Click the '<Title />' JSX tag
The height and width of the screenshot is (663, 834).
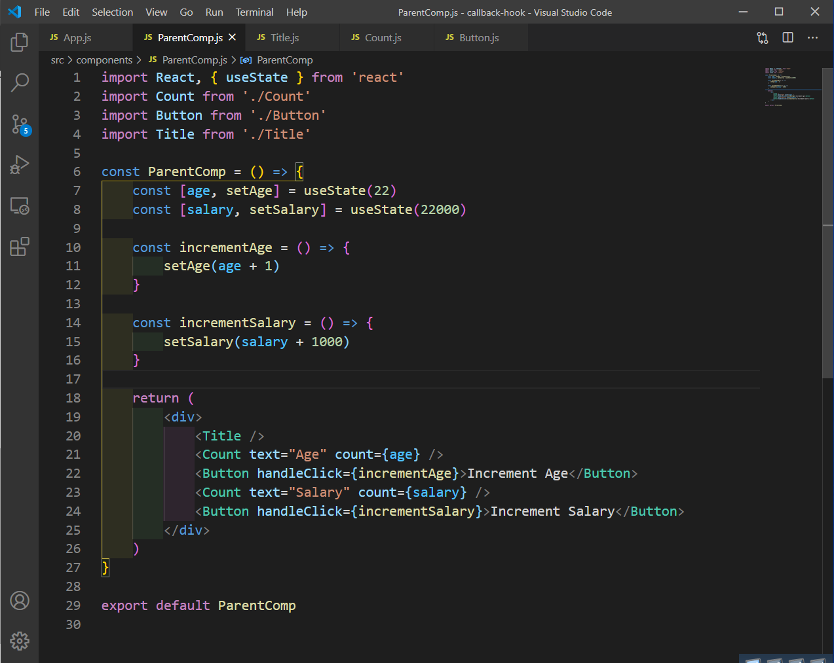coord(230,436)
